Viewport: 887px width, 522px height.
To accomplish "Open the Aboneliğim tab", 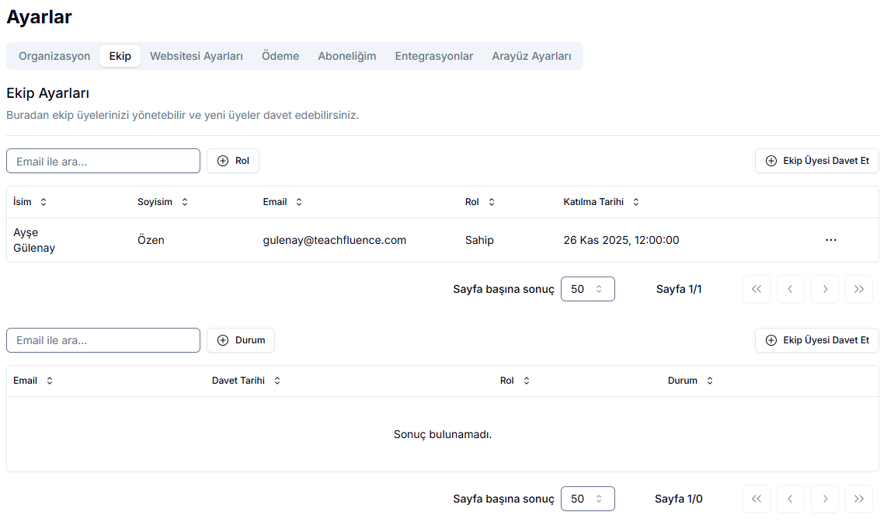I will [x=346, y=56].
